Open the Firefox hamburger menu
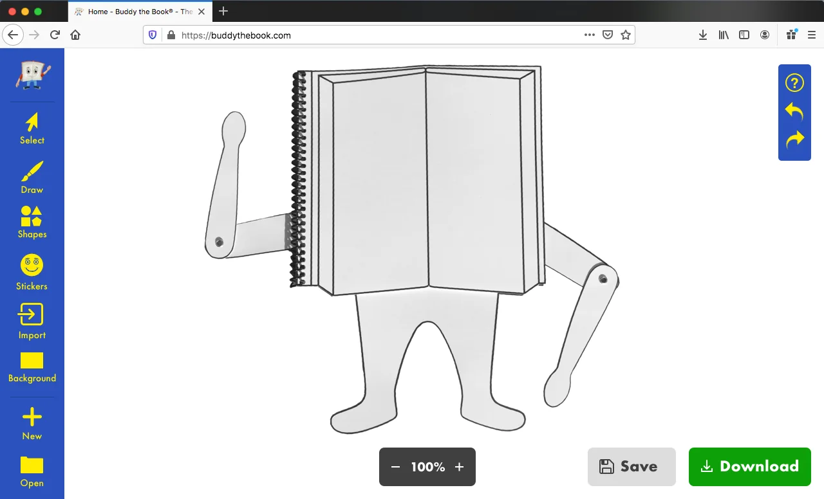Viewport: 824px width, 499px height. pos(812,35)
